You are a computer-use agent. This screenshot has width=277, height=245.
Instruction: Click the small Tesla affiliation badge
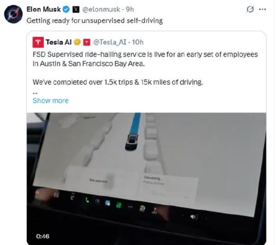[x=87, y=43]
